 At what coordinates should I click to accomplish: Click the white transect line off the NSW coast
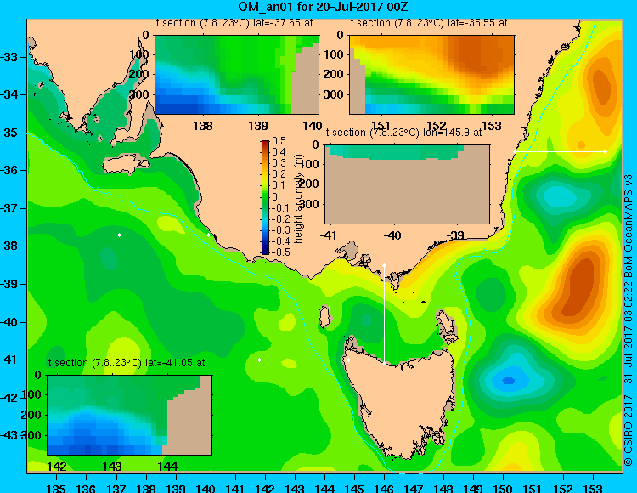[x=560, y=151]
